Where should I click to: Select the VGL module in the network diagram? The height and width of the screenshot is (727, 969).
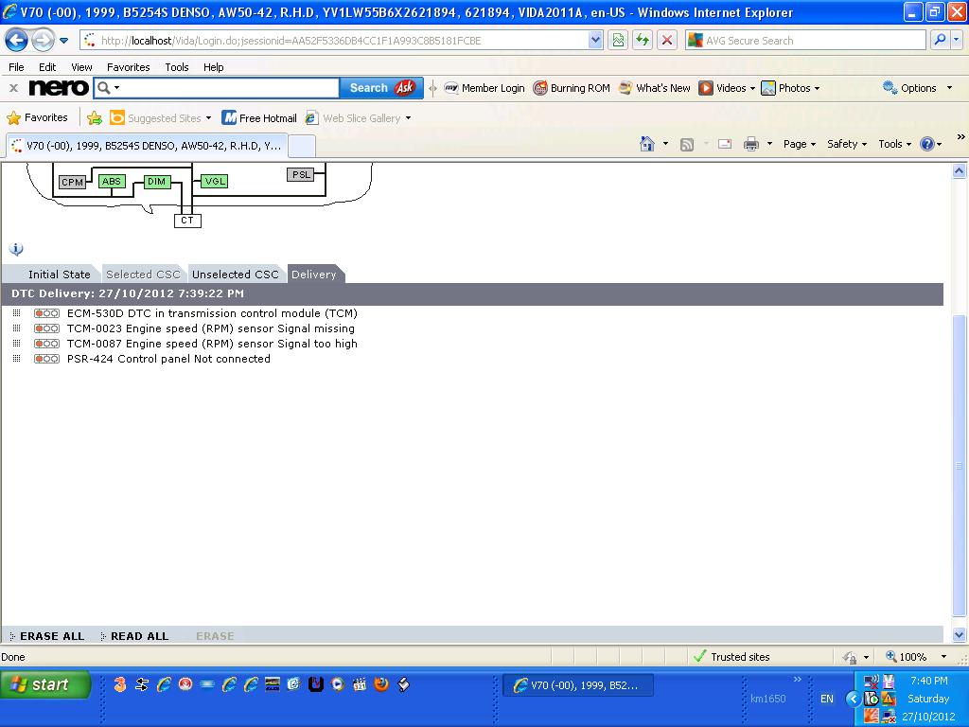click(214, 181)
